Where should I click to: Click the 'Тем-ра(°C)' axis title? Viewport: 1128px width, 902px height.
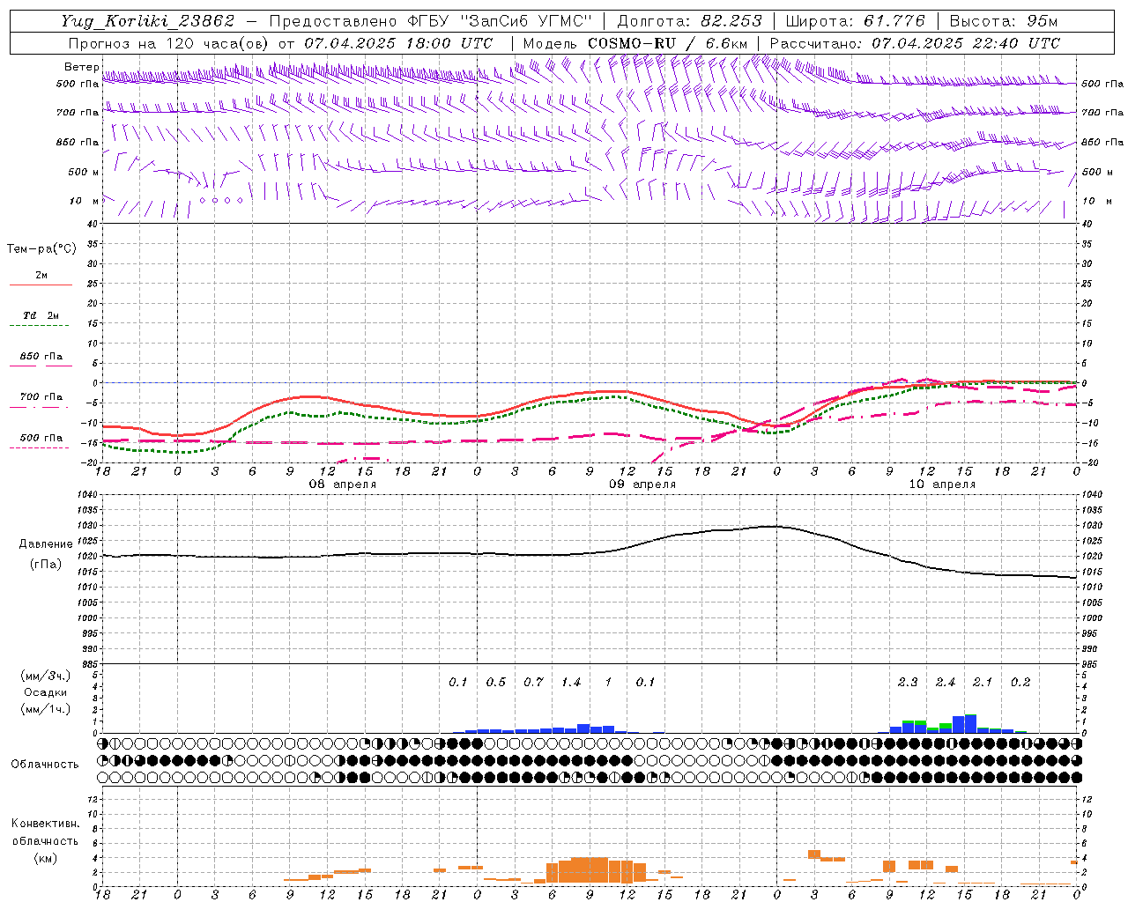pos(41,248)
